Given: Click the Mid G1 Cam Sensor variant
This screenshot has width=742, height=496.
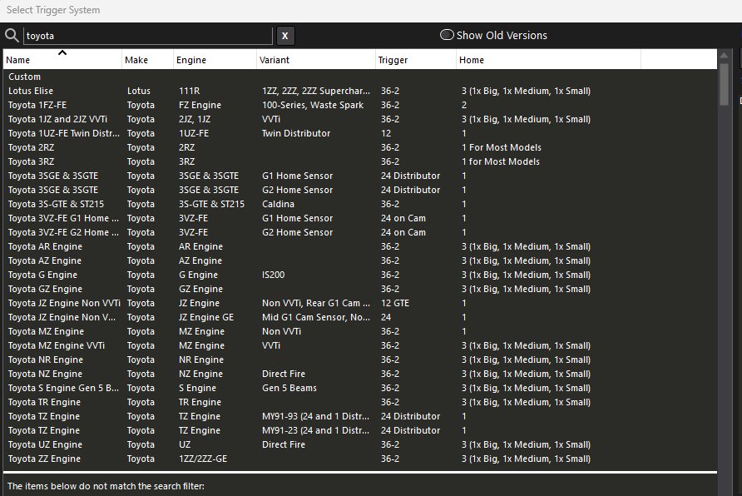Looking at the screenshot, I should 315,318.
